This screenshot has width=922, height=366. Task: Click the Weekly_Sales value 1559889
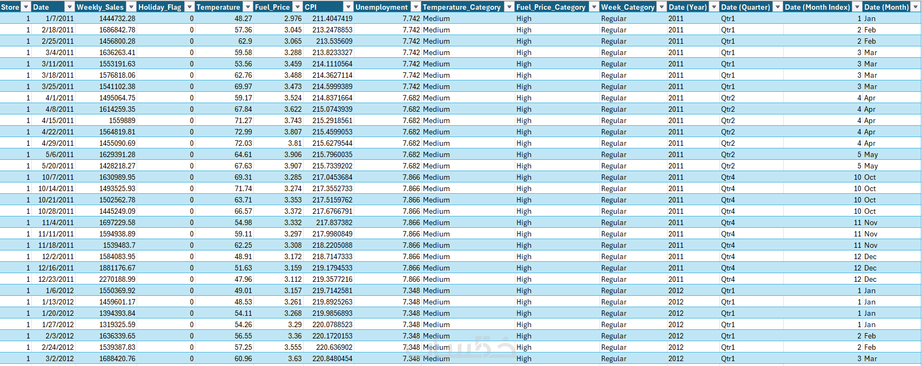click(x=122, y=120)
